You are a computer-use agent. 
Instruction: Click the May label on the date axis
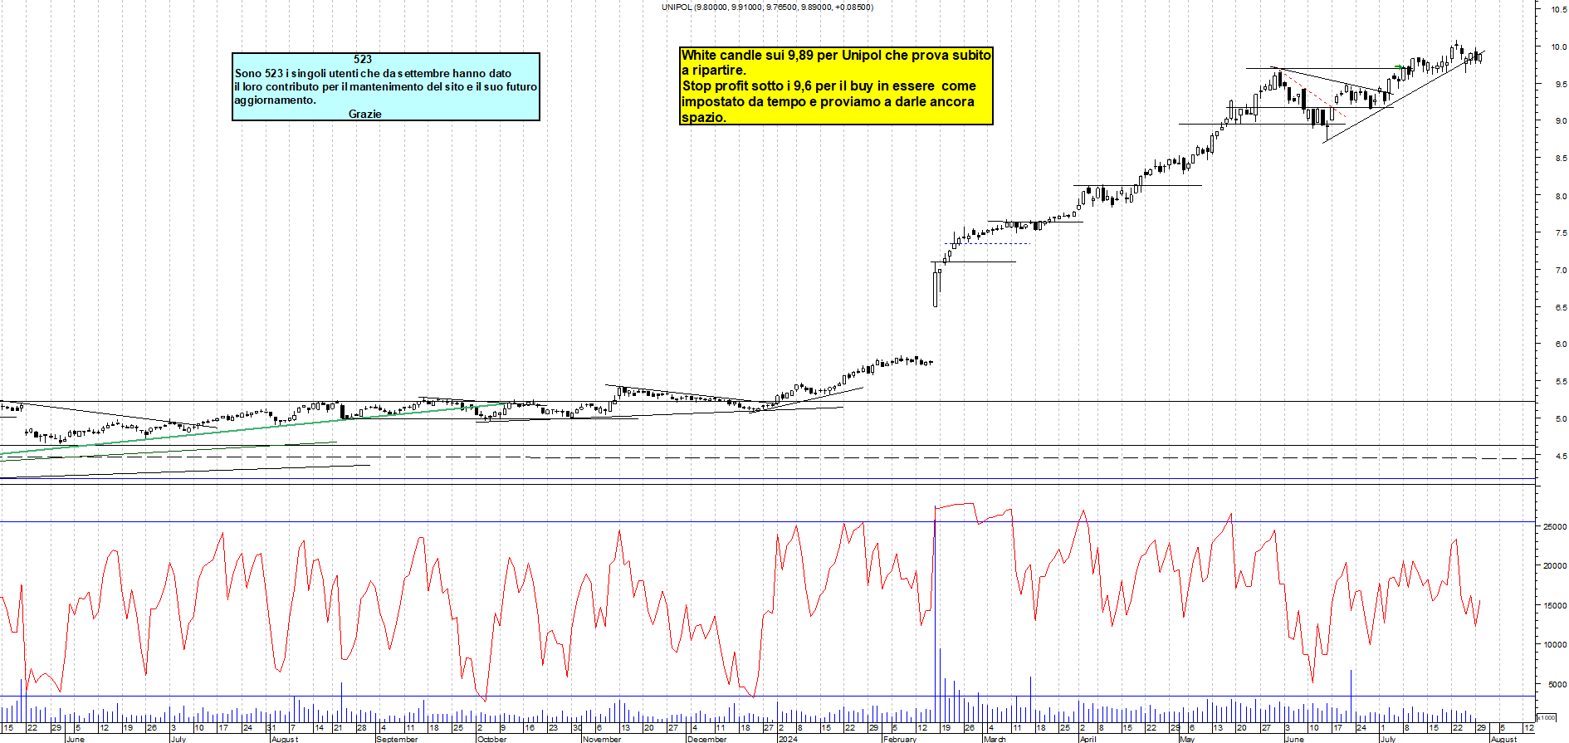tap(1188, 739)
